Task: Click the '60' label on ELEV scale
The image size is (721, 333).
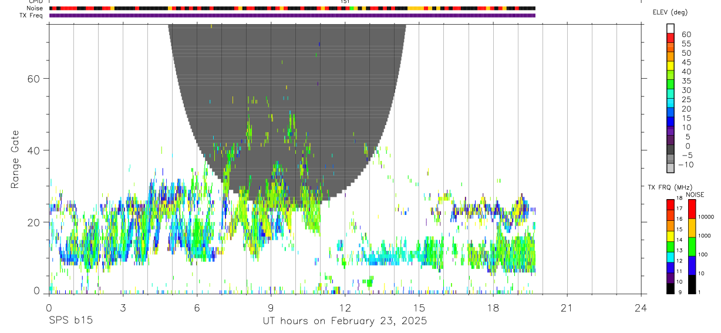Action: point(686,35)
